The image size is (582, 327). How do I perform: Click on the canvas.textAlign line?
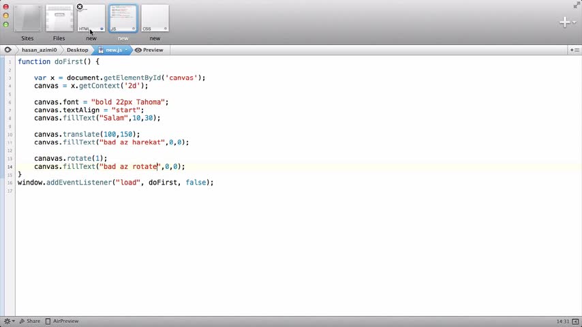(89, 110)
